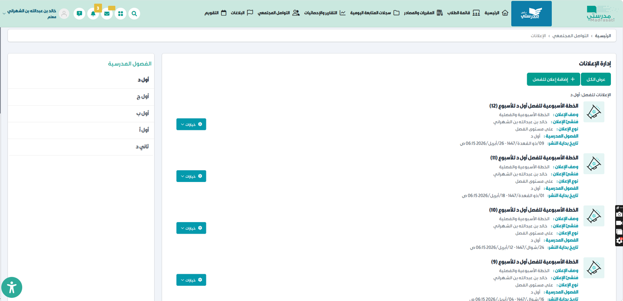Click the video recorder icon on the side panel
623x301 pixels.
[x=619, y=223]
